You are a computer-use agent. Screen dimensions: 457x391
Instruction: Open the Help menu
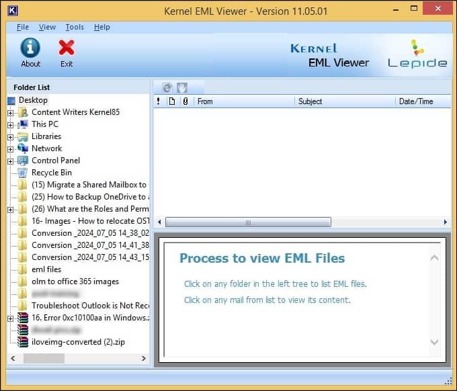click(x=102, y=27)
